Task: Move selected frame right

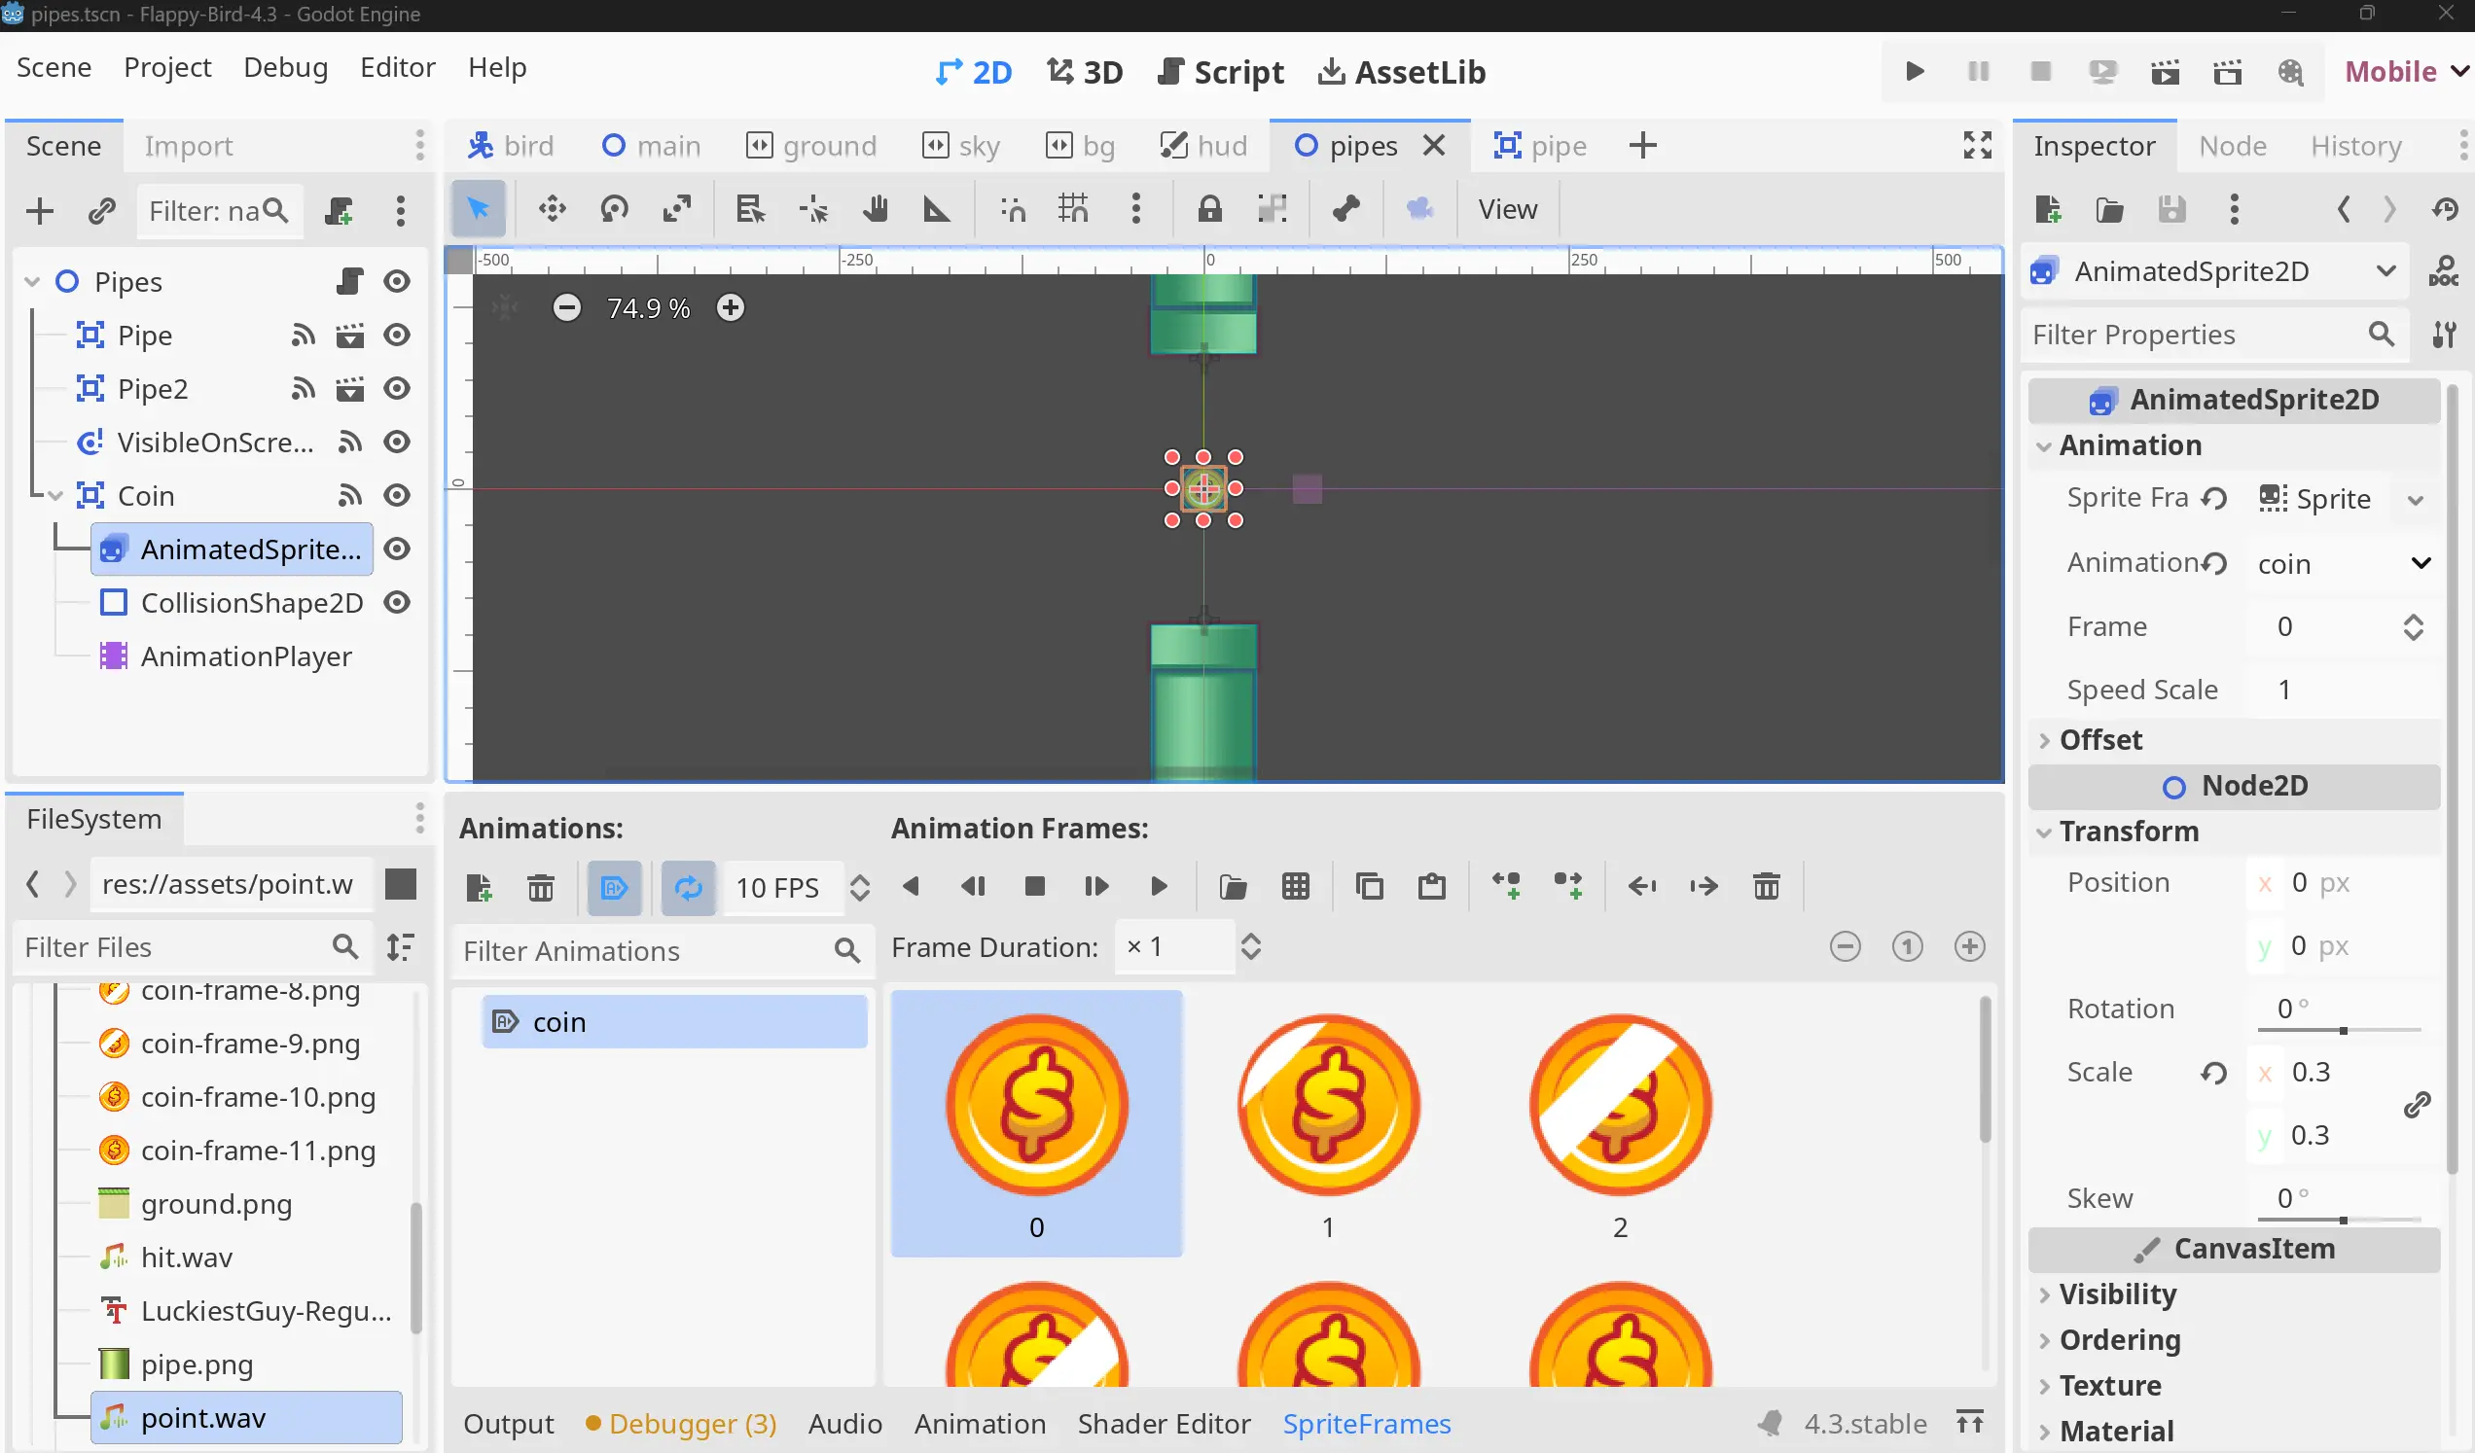Action: click(1704, 888)
